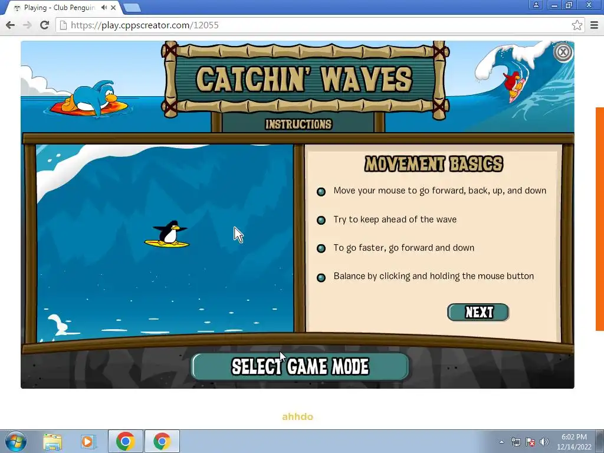This screenshot has width=604, height=453.
Task: Minimize the Chrome window
Action: [x=554, y=5]
